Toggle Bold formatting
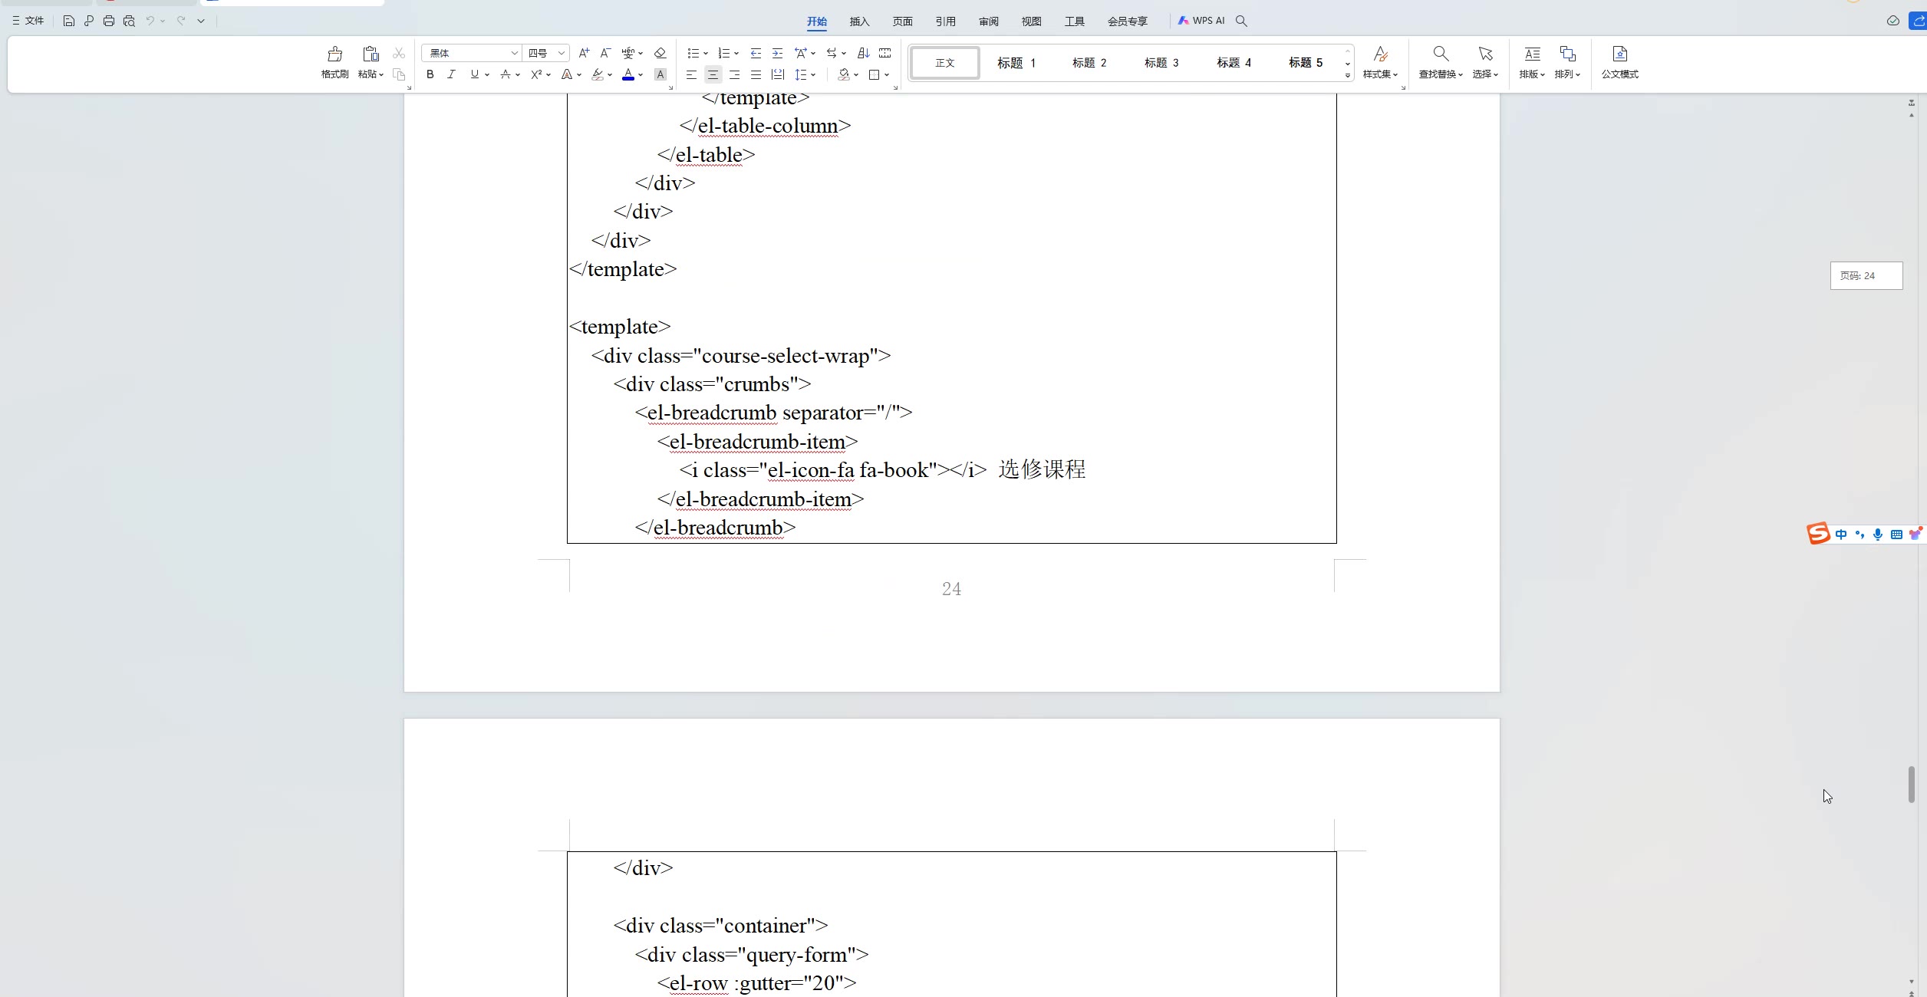 click(x=430, y=74)
